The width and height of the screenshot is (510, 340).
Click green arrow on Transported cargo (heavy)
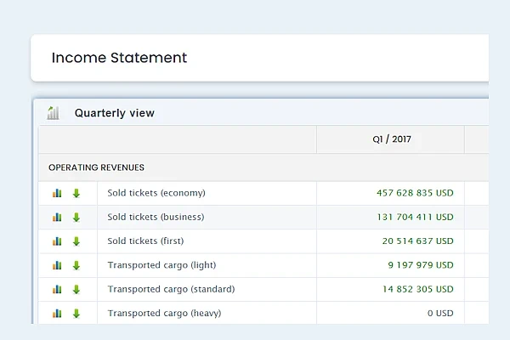(x=76, y=313)
